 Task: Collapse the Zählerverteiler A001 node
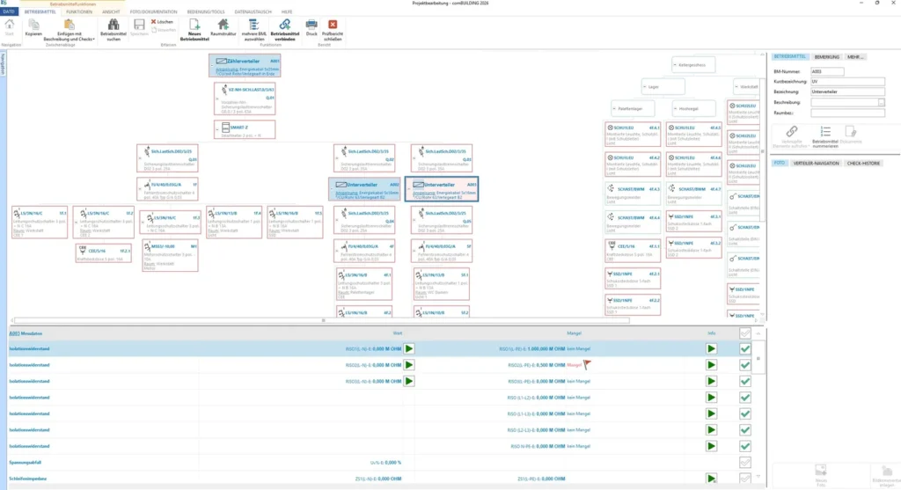[x=212, y=66]
